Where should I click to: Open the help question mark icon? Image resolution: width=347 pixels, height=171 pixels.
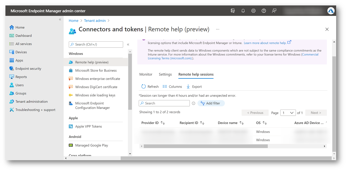(x=264, y=11)
